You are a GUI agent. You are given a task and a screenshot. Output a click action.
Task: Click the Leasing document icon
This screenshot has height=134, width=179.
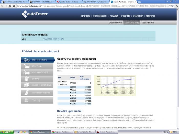click(x=27, y=79)
